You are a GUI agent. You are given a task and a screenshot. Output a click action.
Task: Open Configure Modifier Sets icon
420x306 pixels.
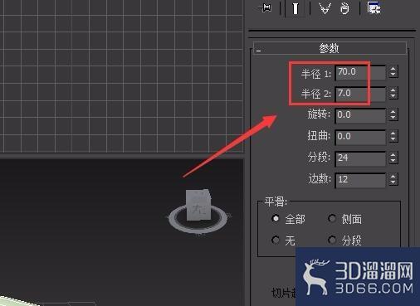[x=374, y=8]
